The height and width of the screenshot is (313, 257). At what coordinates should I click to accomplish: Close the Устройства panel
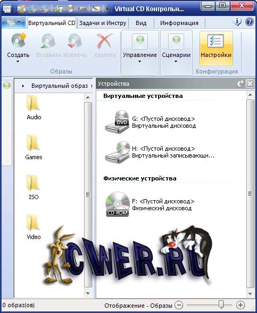tap(250, 84)
